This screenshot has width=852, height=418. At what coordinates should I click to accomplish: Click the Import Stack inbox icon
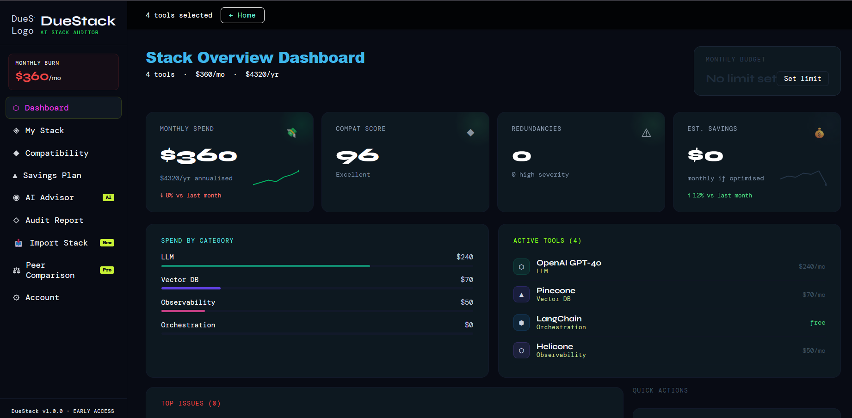point(19,243)
